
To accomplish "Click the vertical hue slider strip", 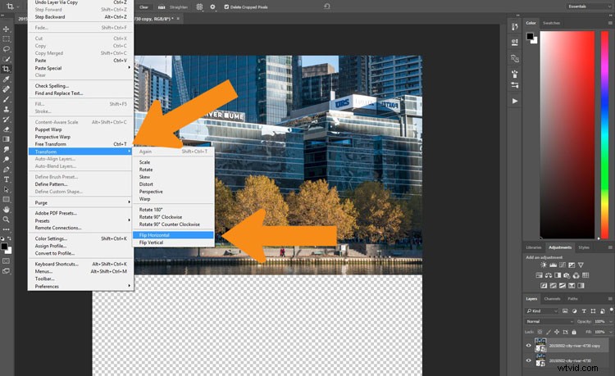I will (x=605, y=134).
